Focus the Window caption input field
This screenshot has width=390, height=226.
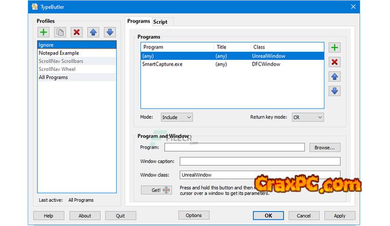click(x=260, y=161)
